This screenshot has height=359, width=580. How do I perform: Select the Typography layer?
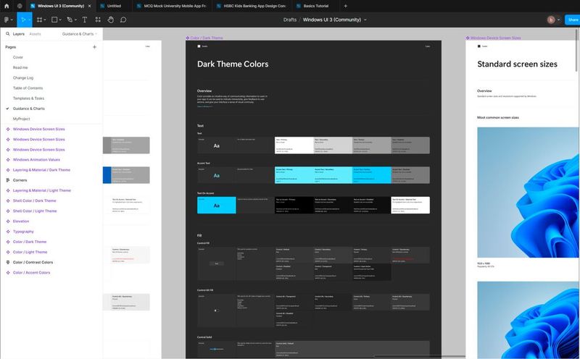click(x=23, y=232)
